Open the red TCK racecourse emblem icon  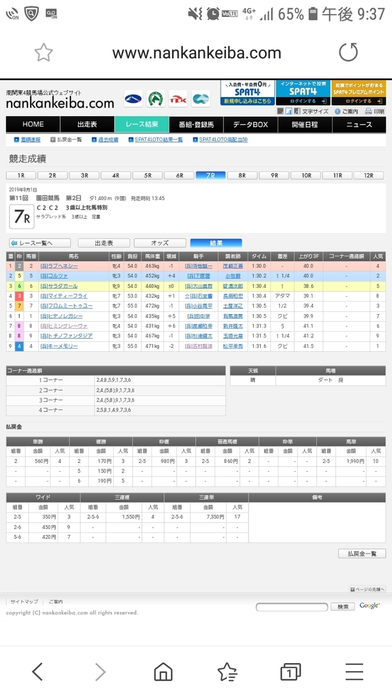(178, 99)
